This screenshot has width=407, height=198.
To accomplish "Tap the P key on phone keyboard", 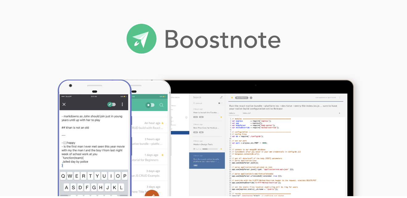I will tap(125, 176).
